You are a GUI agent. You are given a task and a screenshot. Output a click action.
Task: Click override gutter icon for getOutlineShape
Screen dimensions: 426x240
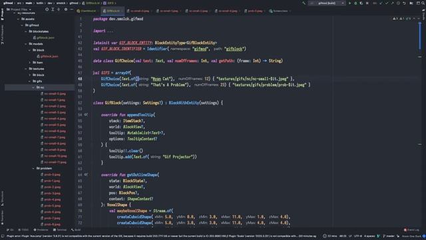(86, 175)
